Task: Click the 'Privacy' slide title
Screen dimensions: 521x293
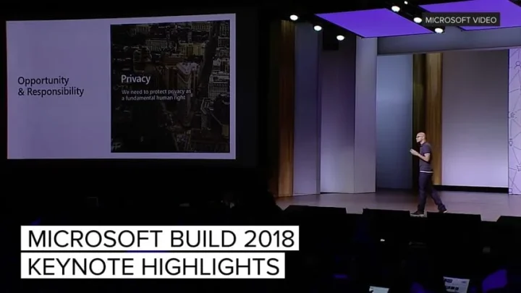Action: 135,79
